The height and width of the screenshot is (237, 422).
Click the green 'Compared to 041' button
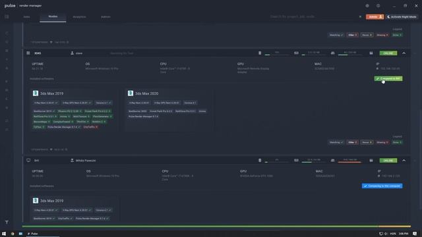pos(388,79)
